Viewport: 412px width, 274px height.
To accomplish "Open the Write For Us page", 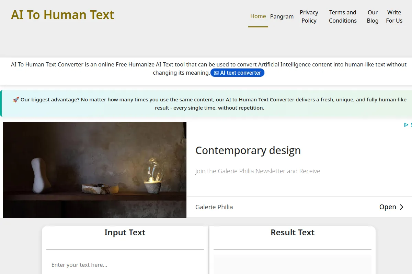I will pyautogui.click(x=394, y=16).
